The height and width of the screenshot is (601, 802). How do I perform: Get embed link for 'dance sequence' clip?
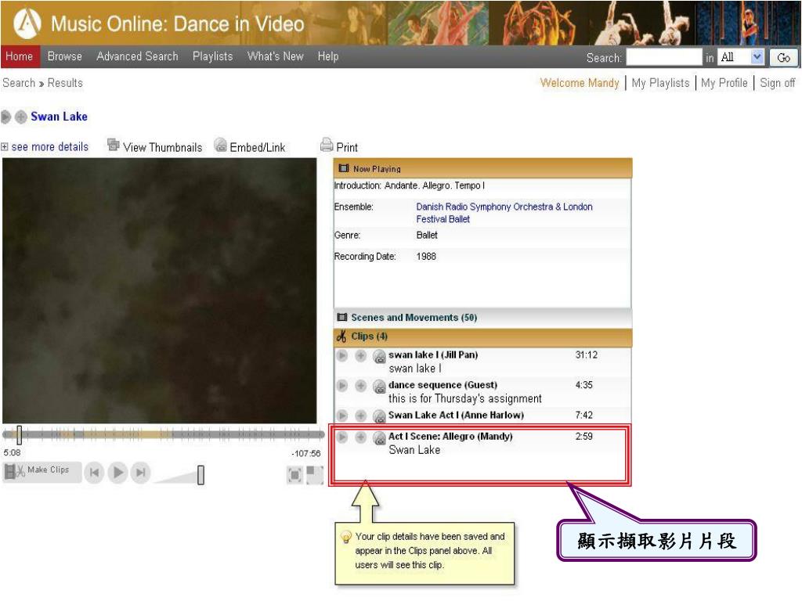click(x=379, y=387)
